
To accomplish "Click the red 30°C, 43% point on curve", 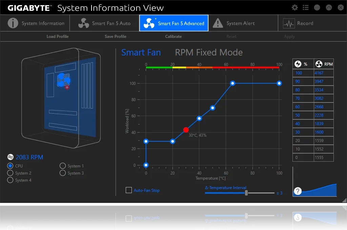I will point(186,130).
